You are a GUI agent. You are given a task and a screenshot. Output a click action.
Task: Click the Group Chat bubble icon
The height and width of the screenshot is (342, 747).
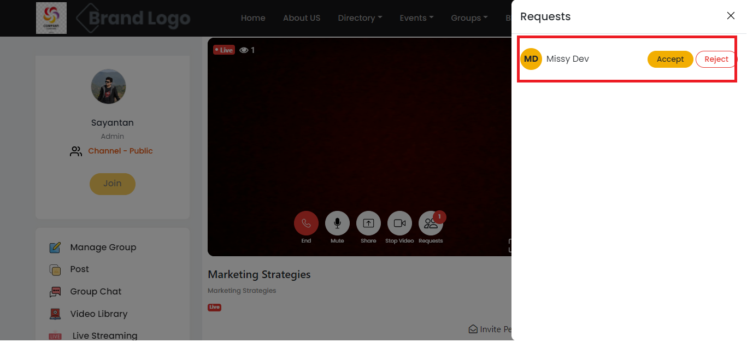[x=55, y=292]
